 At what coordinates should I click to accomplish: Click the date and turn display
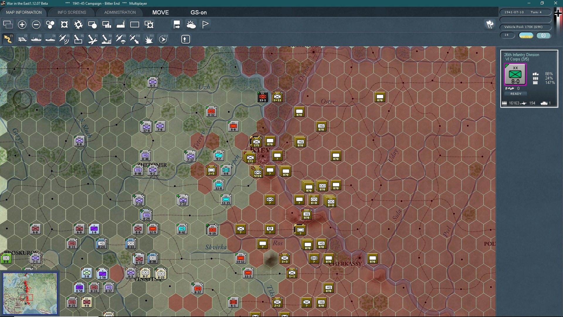click(525, 12)
